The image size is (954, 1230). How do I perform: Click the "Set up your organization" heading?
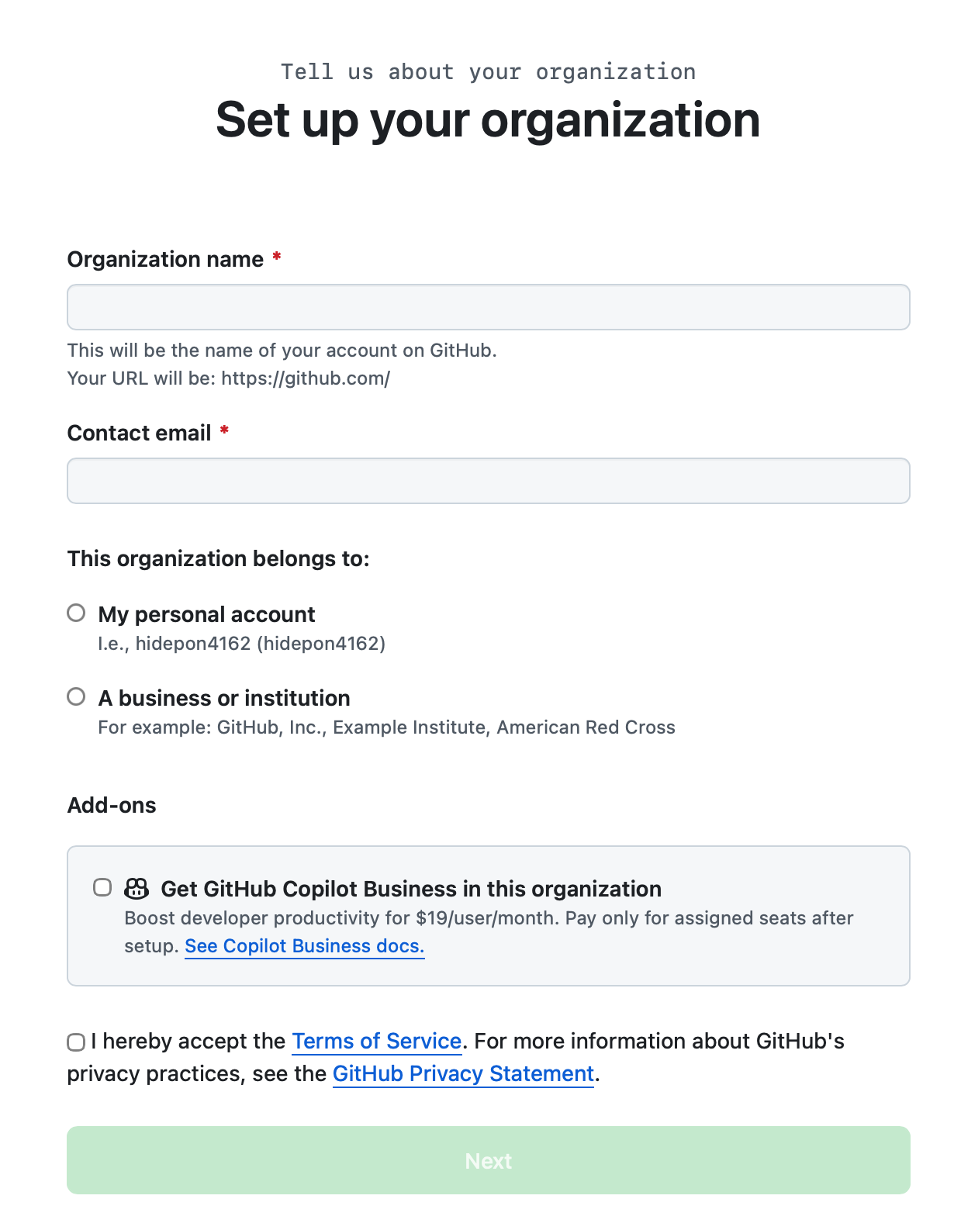(x=488, y=120)
